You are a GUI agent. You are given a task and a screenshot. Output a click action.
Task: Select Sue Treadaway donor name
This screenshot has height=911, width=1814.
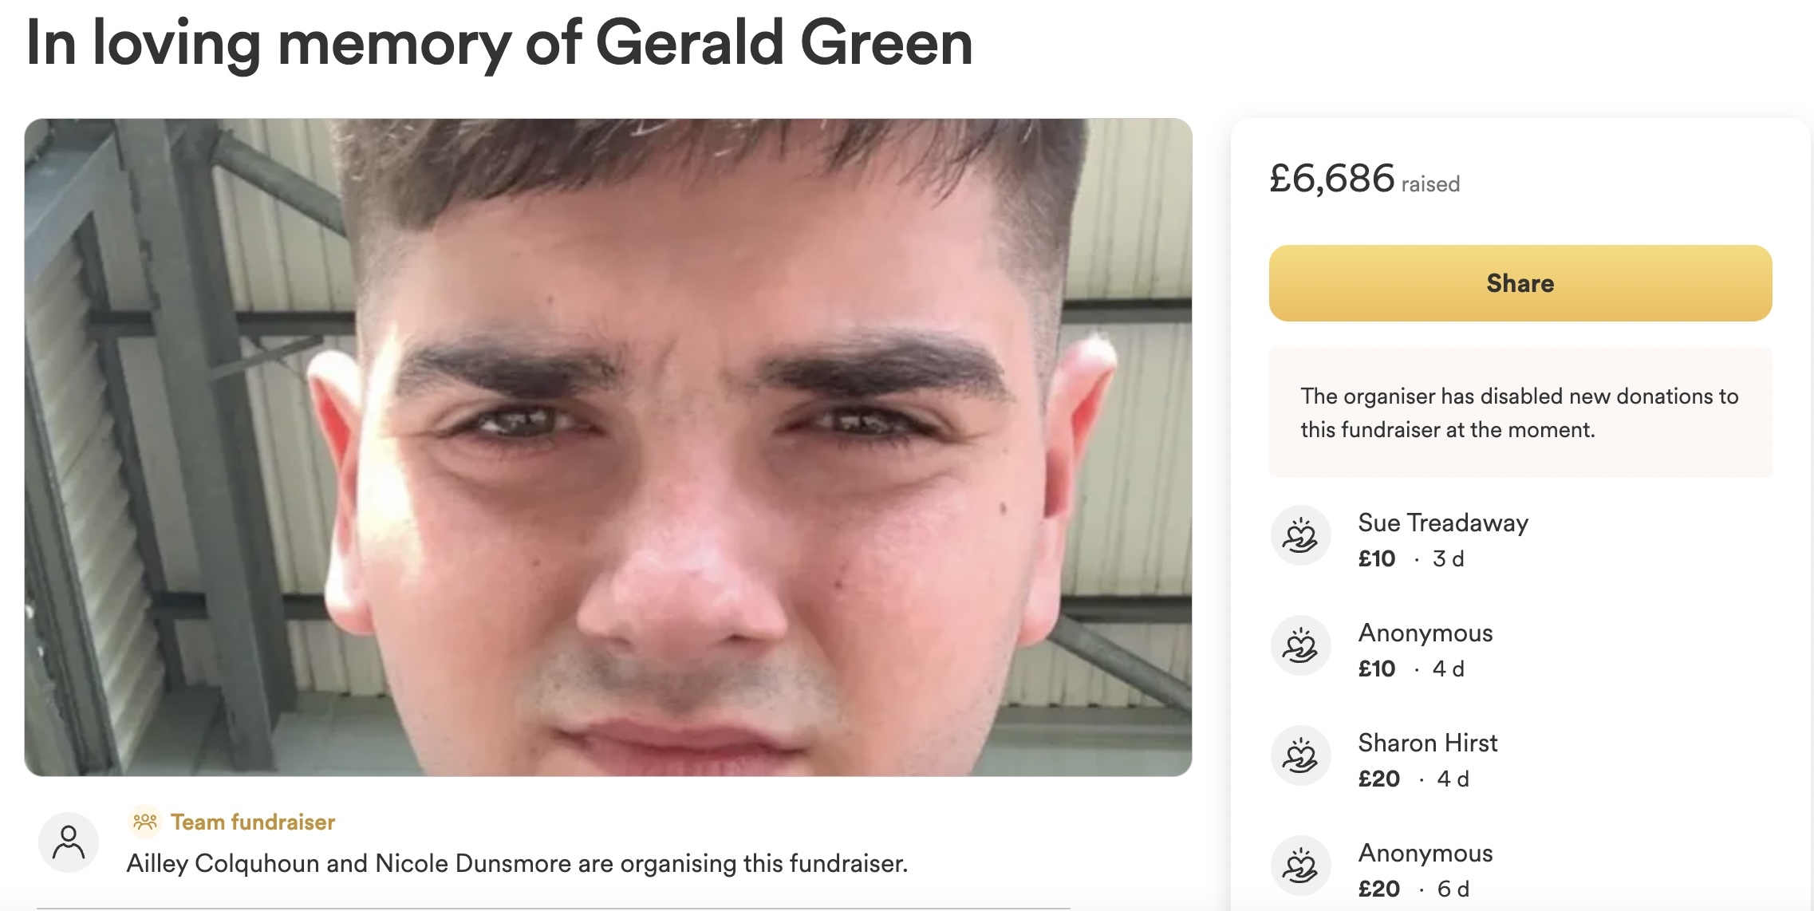point(1443,523)
